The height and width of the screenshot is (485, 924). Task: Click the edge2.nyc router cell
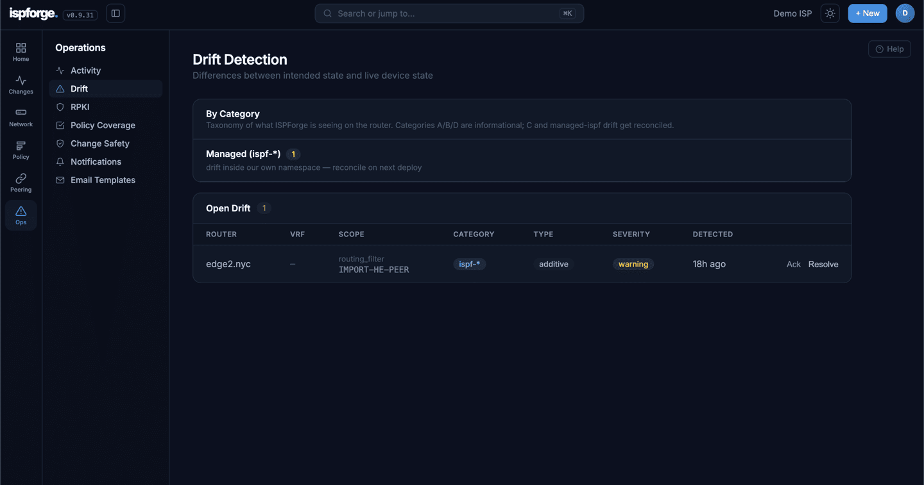pos(228,264)
